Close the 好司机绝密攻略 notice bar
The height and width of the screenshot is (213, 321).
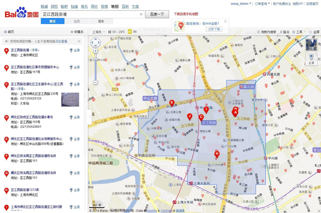tap(79, 41)
